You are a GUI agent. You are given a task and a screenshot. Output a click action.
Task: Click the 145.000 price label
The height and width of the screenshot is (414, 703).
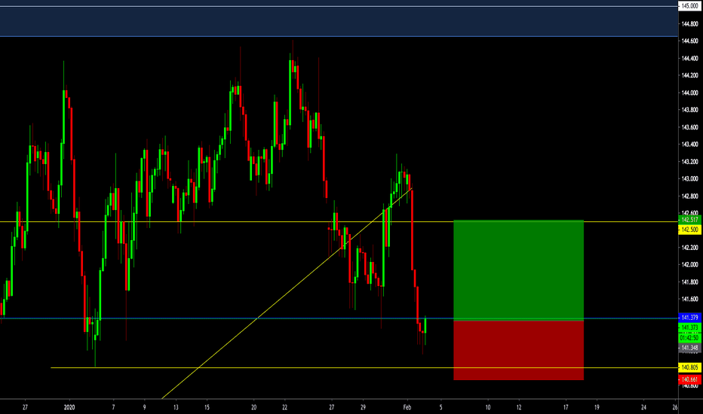689,6
